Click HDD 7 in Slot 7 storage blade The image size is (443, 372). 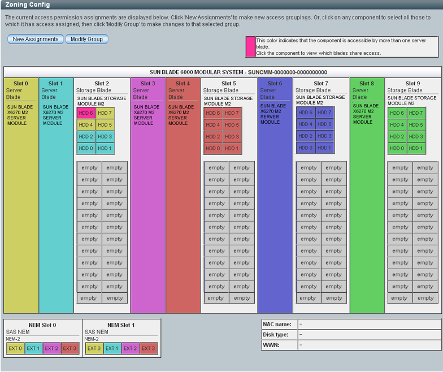click(x=324, y=113)
